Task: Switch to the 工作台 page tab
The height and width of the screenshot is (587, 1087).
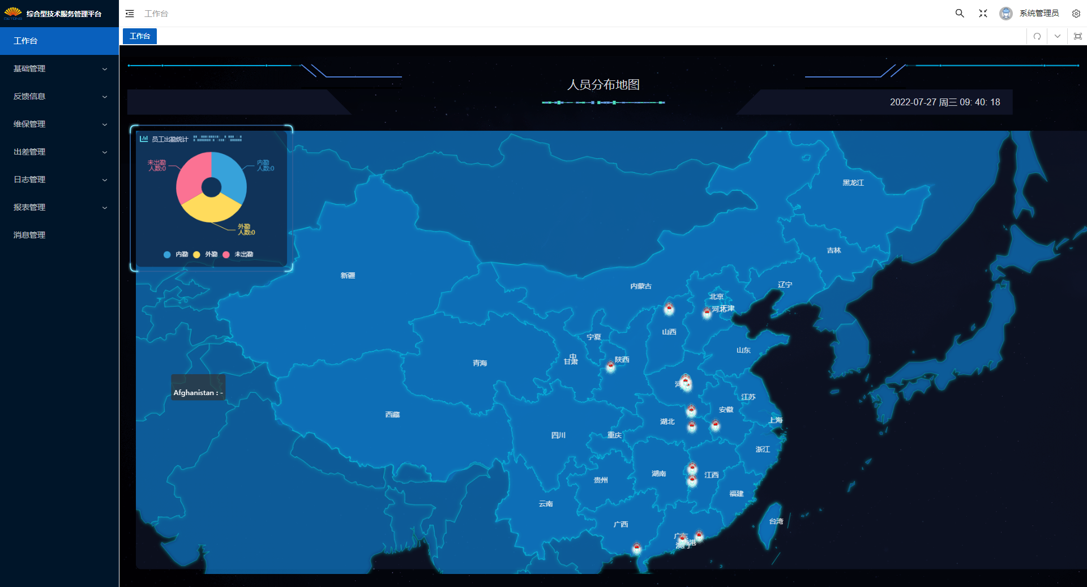Action: pos(140,36)
